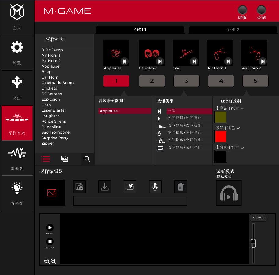Click the trash delete sample icon
This screenshot has height=275, width=279.
click(181, 187)
